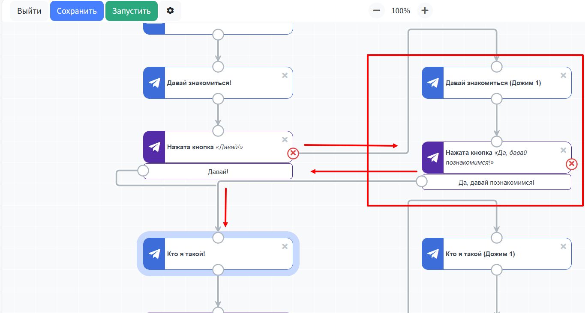Screen dimensions: 585x313
Task: Click connector circle of Давай! row
Action: (x=143, y=171)
